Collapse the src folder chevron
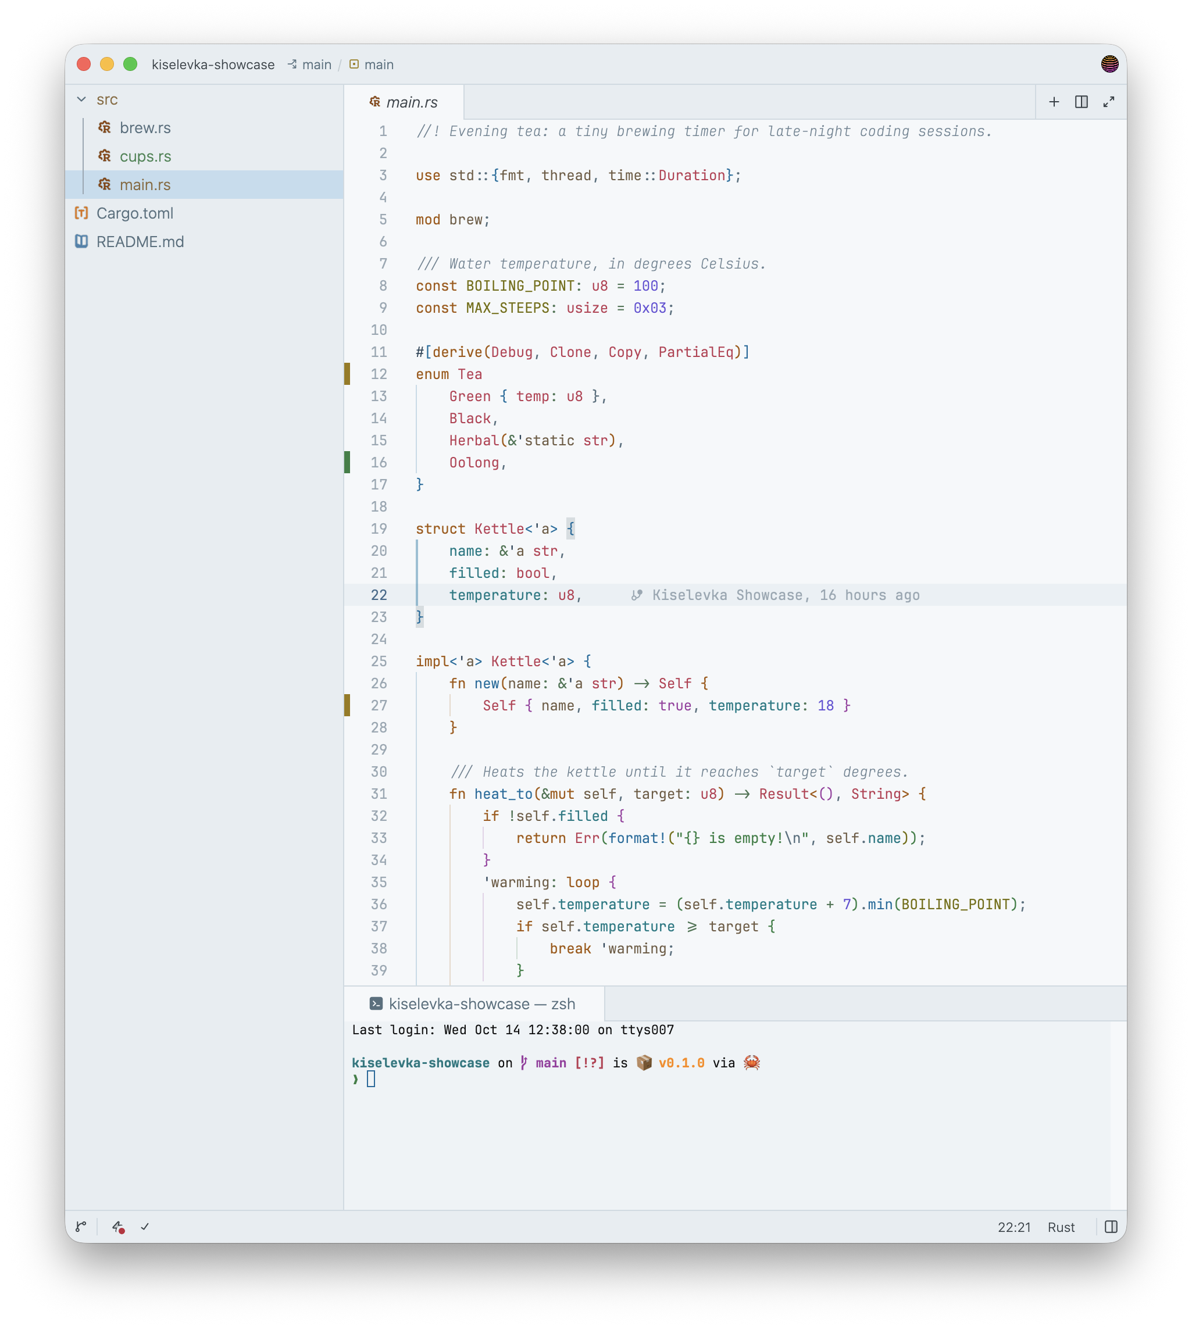 click(81, 99)
